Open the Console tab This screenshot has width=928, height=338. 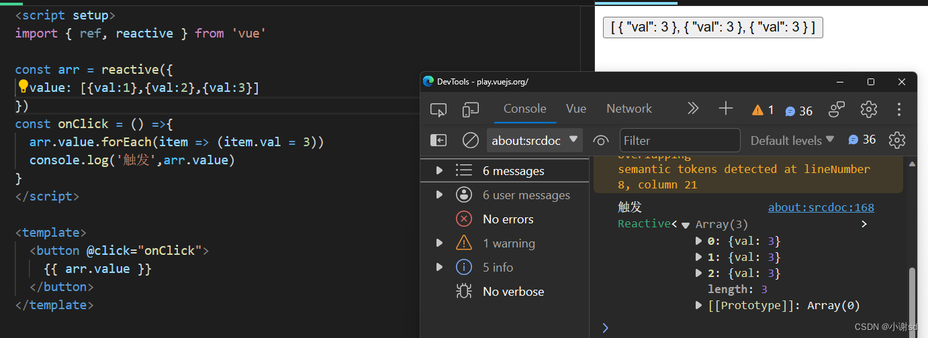click(525, 109)
